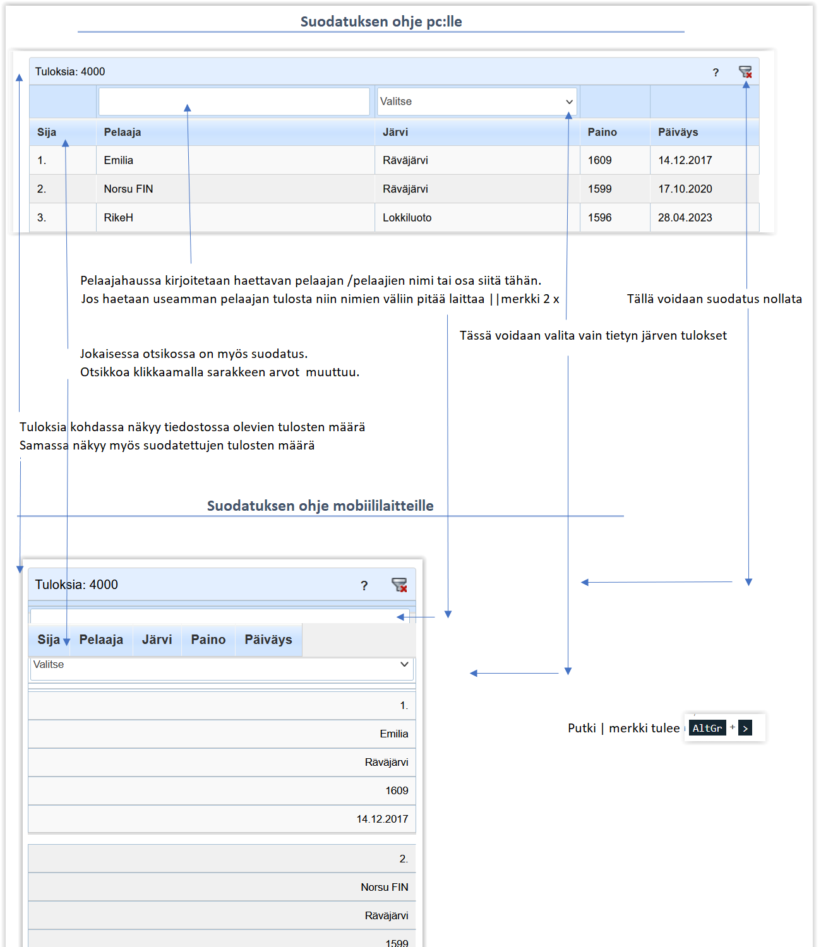
Task: Click the weight value 1596
Action: point(600,217)
